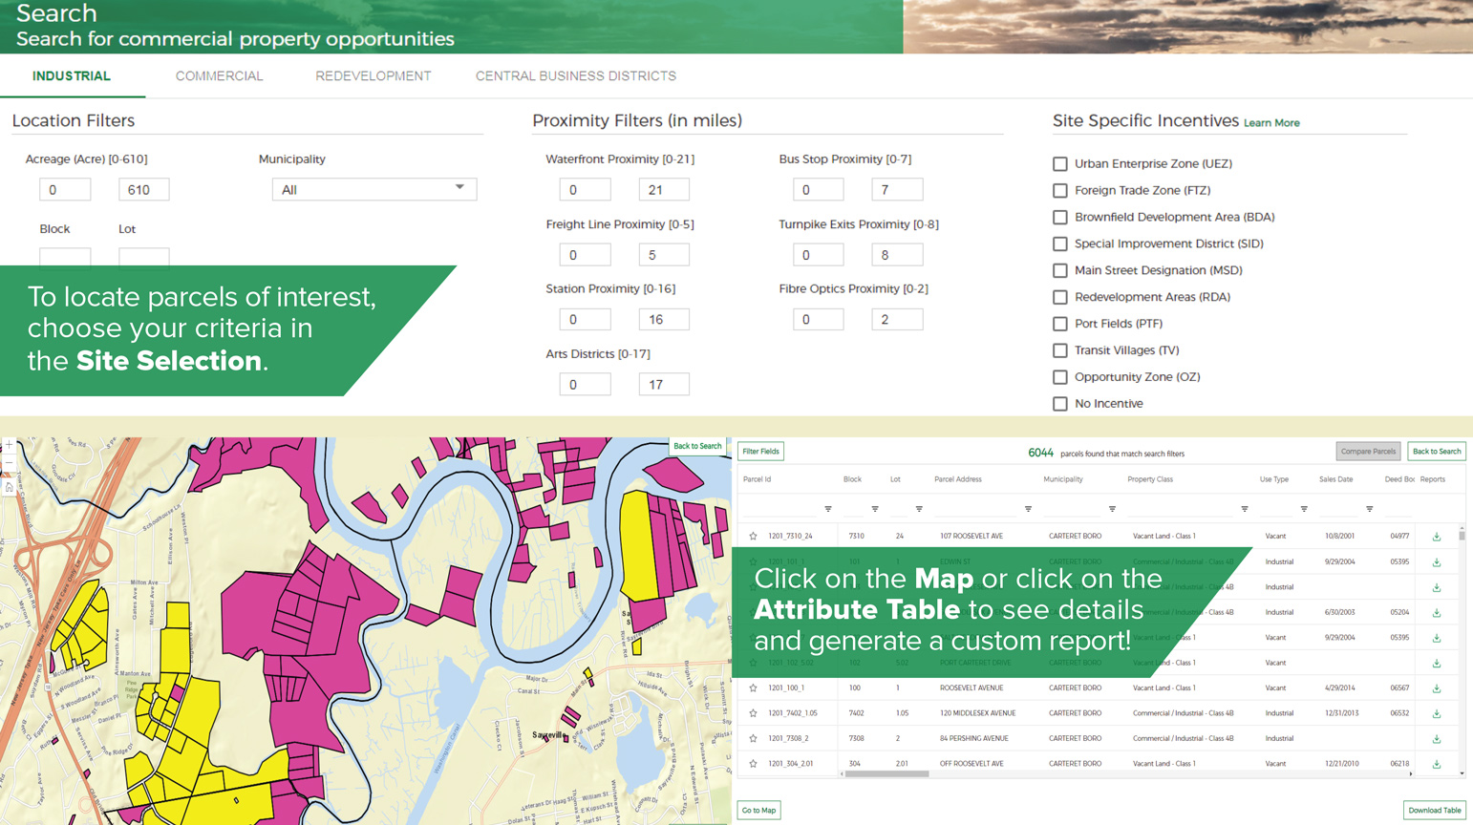Star parcel 1201_304_2.01 as favorite
The height and width of the screenshot is (825, 1473).
pyautogui.click(x=753, y=764)
